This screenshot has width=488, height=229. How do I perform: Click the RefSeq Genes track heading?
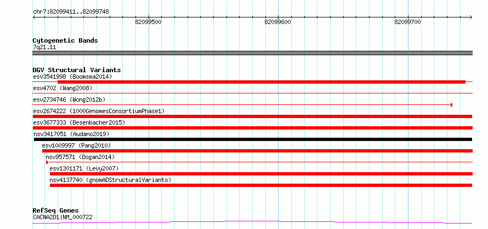click(56, 210)
